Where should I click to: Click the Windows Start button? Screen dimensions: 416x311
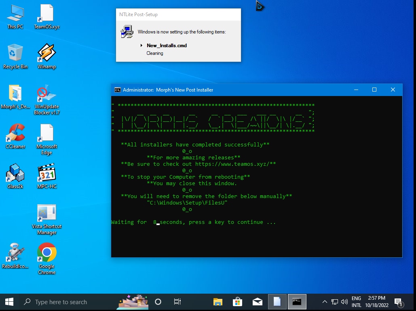click(9, 302)
